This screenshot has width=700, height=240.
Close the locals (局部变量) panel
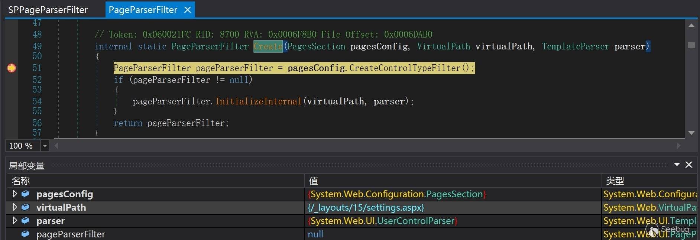pyautogui.click(x=689, y=165)
